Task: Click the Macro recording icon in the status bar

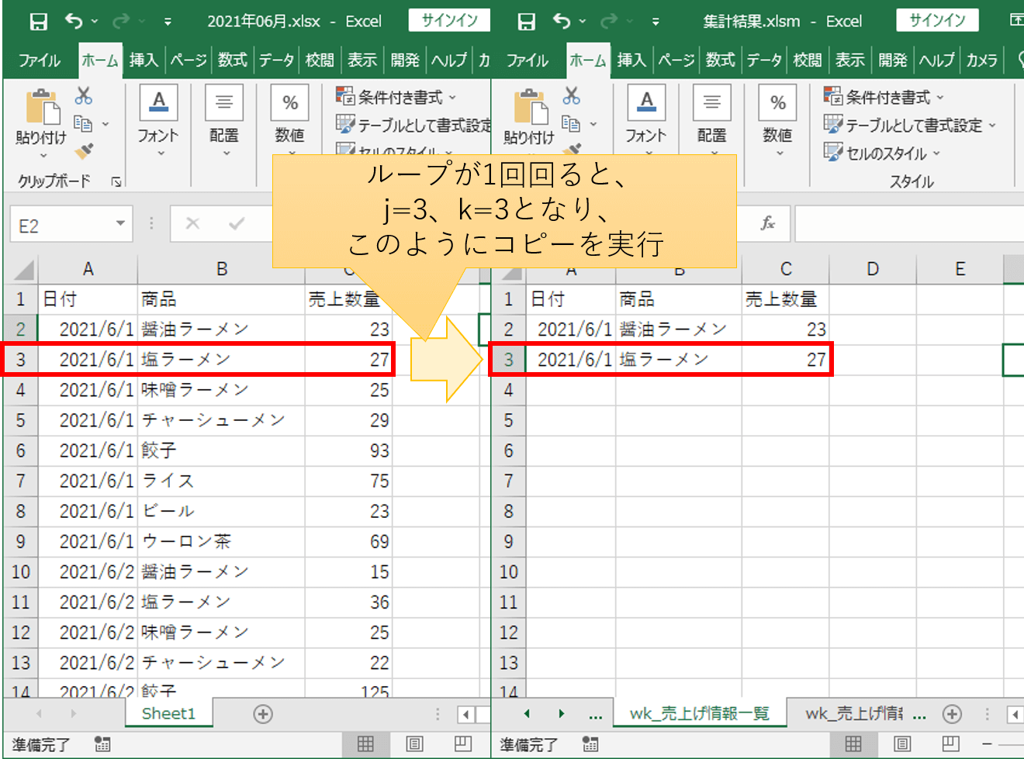Action: 102,744
